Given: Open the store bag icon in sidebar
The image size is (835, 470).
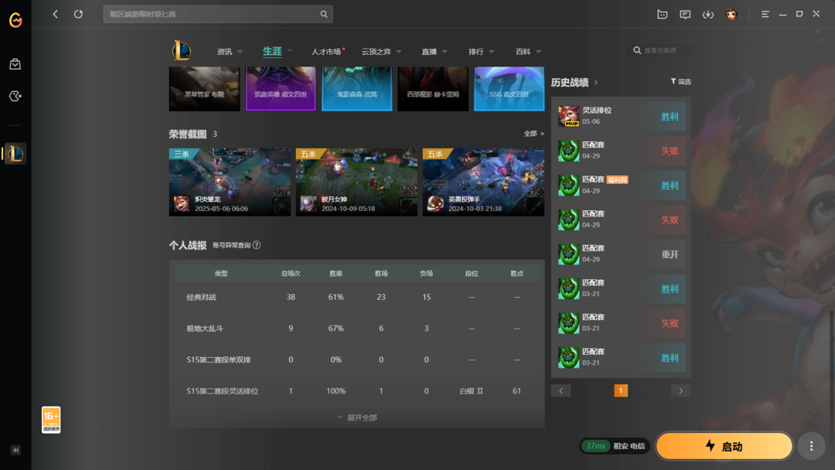Looking at the screenshot, I should point(15,64).
